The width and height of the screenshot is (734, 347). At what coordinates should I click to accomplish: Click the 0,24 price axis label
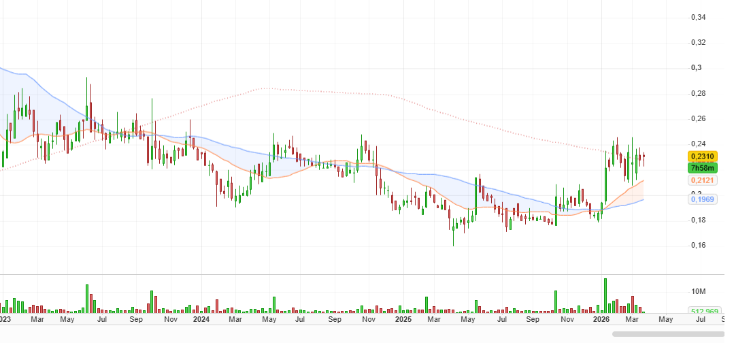(698, 144)
